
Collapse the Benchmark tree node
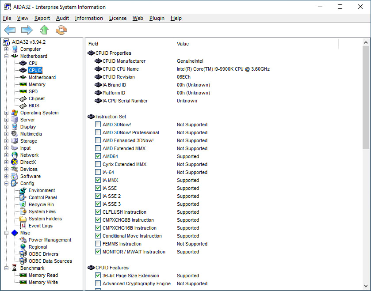6,268
